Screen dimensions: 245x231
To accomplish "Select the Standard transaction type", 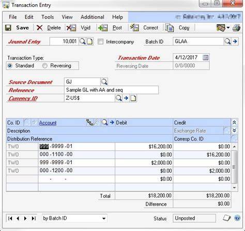I will pyautogui.click(x=10, y=66).
